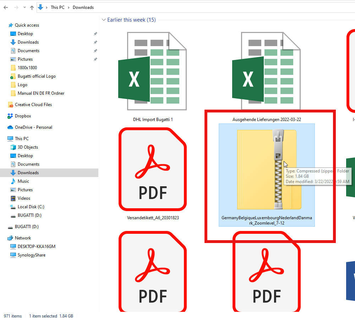Open Local Disk (C:) drive
The image size is (355, 320).
31,207
